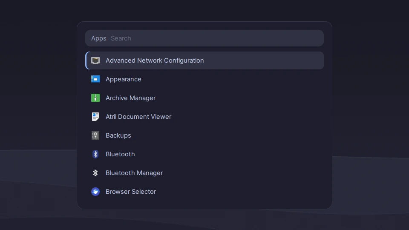Click the Browser Selector round icon
This screenshot has width=409, height=230.
95,192
